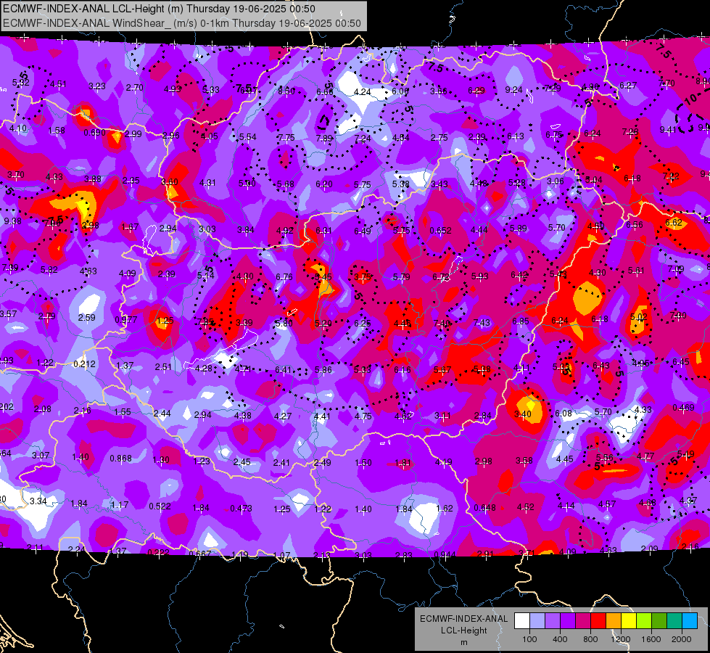Click the grid value 2.70
The height and width of the screenshot is (653, 710).
point(134,88)
